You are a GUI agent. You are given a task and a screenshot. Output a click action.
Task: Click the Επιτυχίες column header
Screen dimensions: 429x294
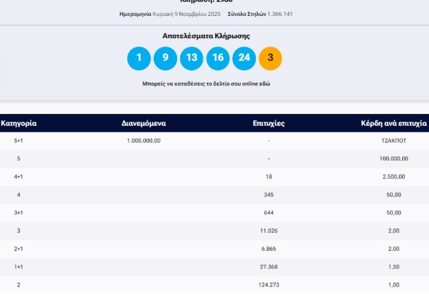pos(269,123)
